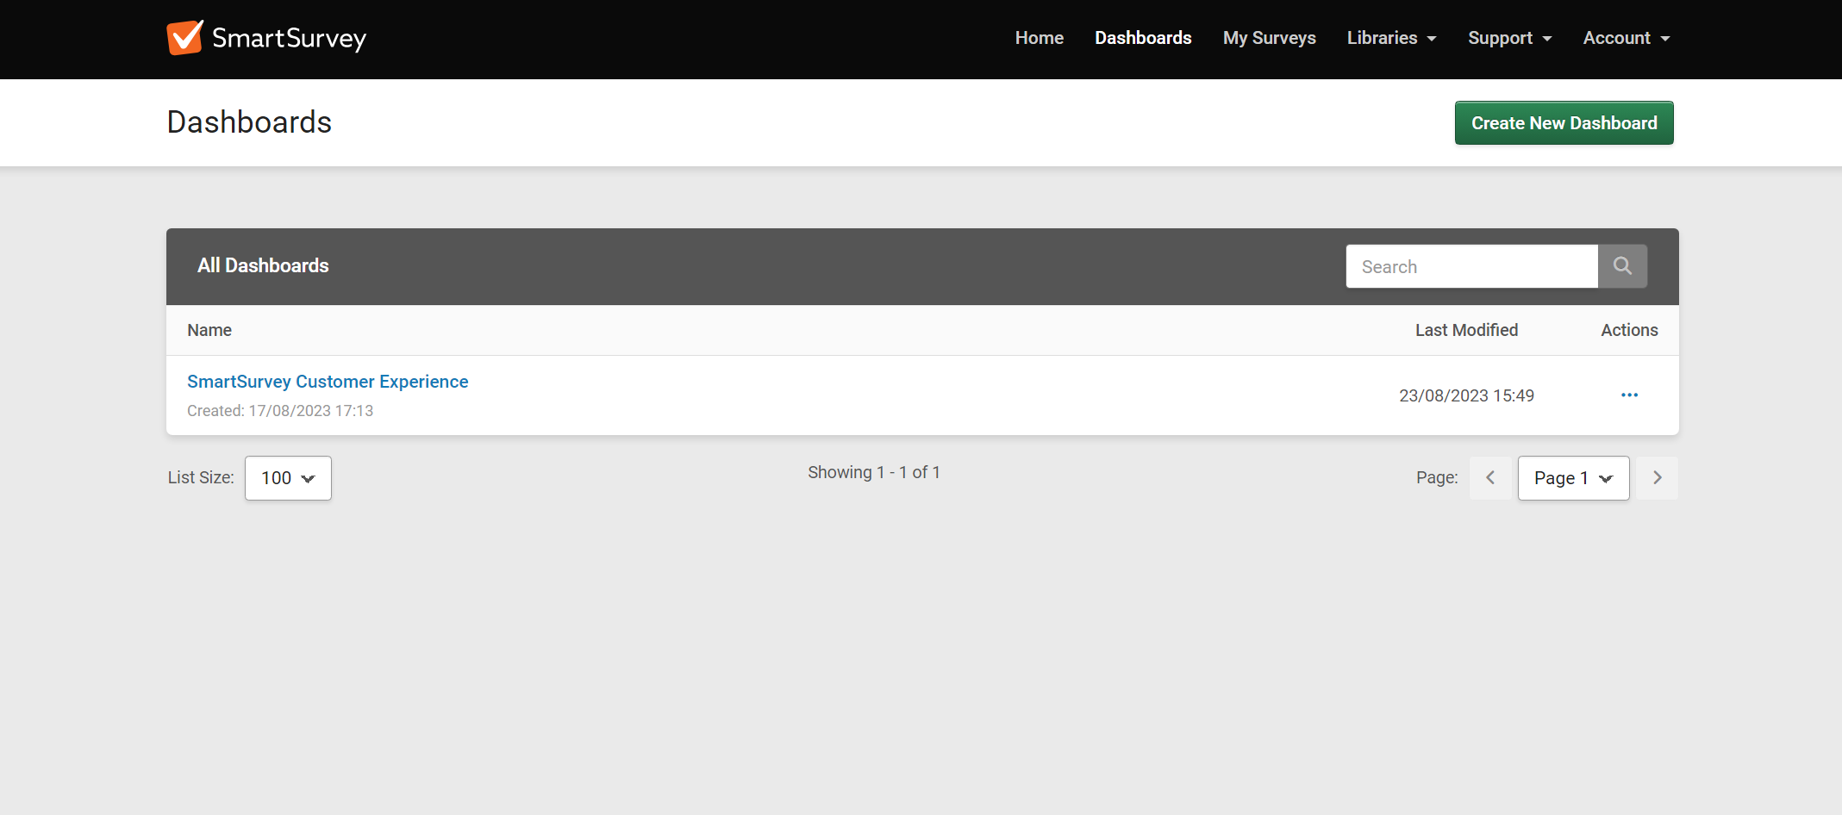Expand the Libraries dropdown menu
The image size is (1842, 815).
1391,38
